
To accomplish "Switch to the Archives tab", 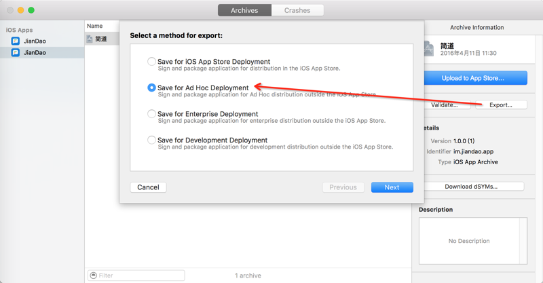I will 244,10.
